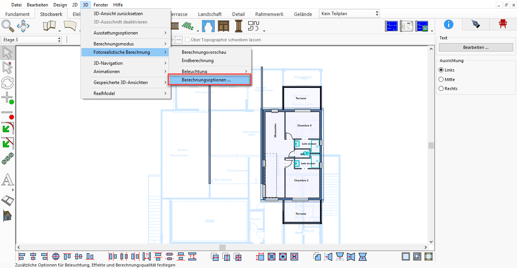Open the pen nib properties tab
The height and width of the screenshot is (268, 517).
click(x=475, y=25)
